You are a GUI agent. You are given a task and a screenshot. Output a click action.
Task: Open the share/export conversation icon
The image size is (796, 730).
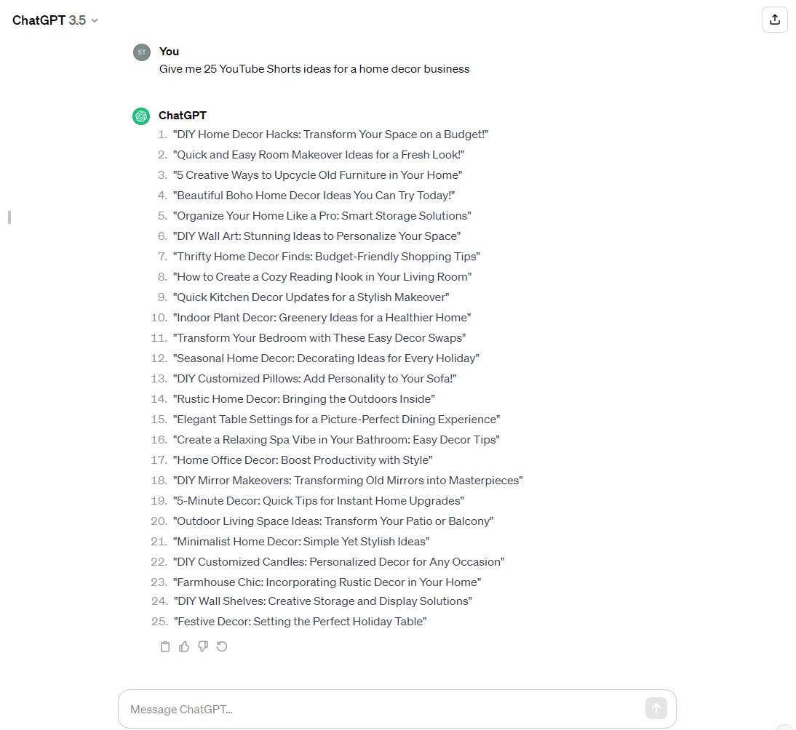(774, 20)
